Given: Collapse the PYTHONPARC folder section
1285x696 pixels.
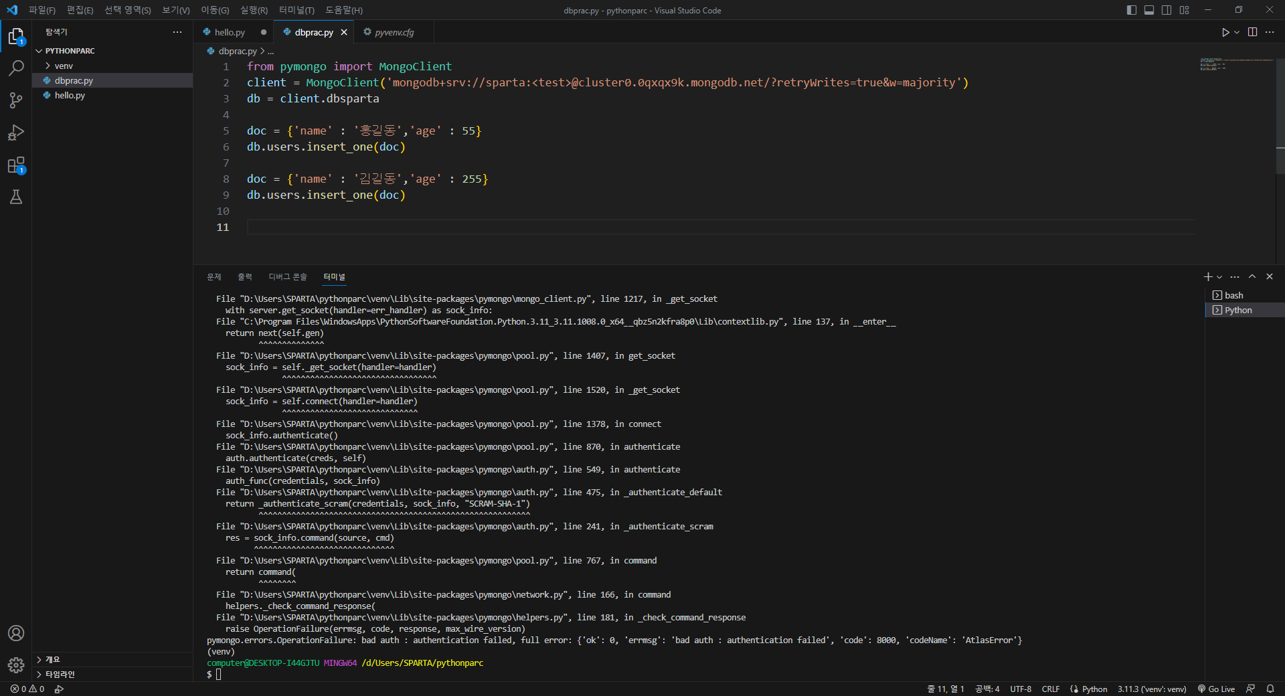Looking at the screenshot, I should [x=112, y=51].
